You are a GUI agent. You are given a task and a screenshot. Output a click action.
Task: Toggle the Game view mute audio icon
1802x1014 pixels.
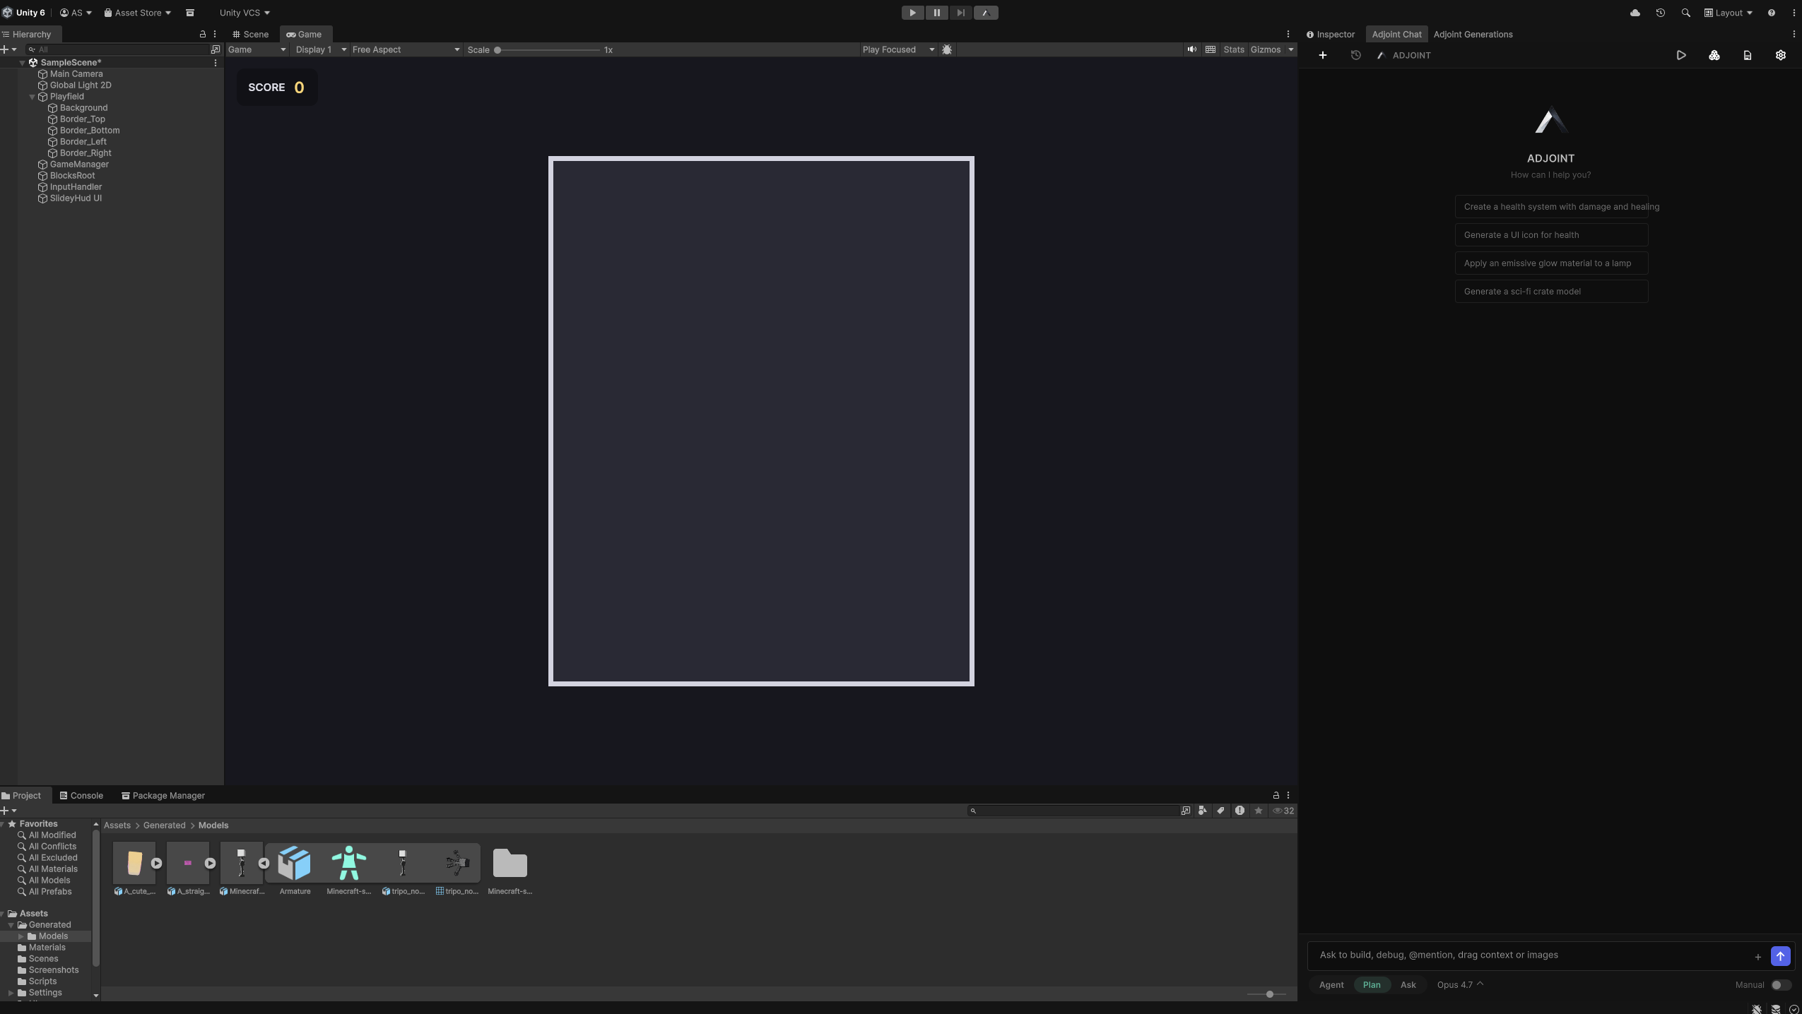(1191, 49)
